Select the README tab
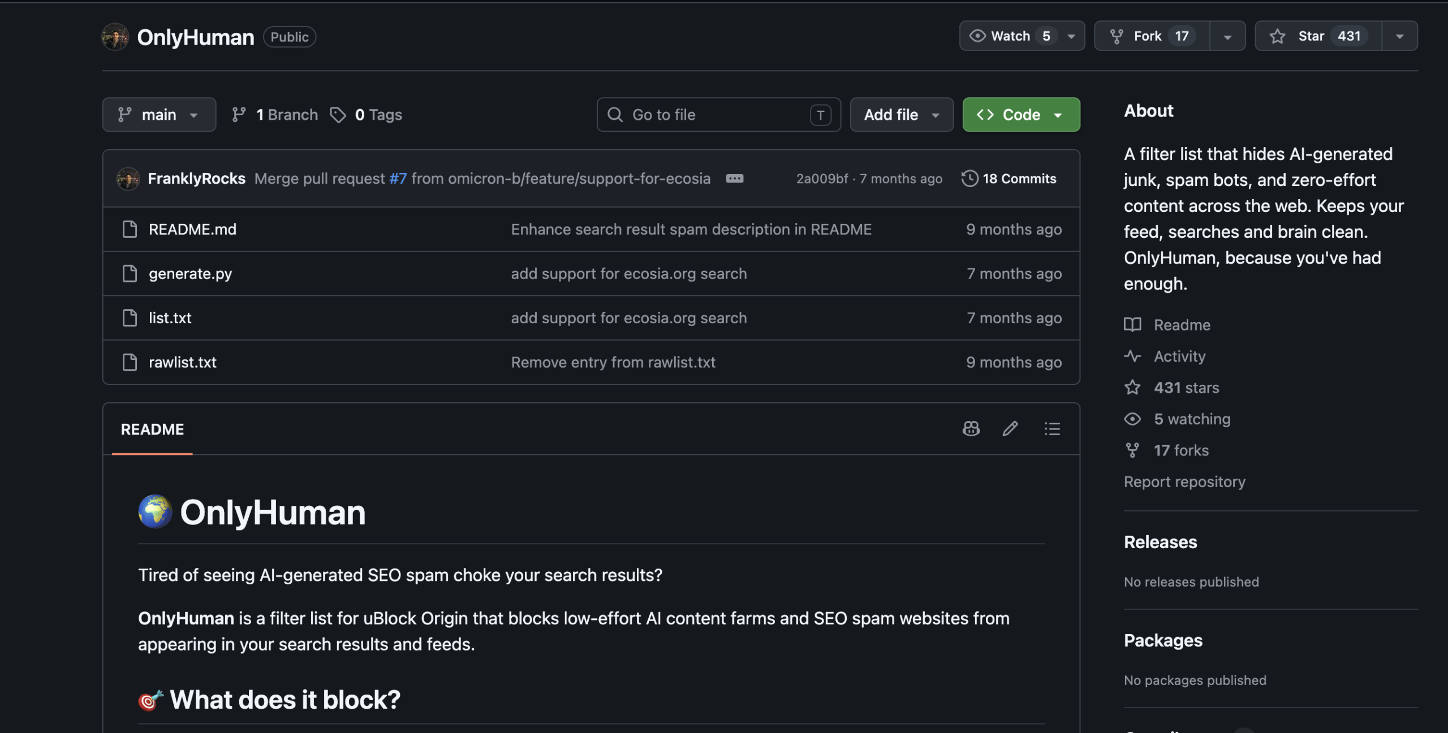This screenshot has height=733, width=1448. (152, 430)
